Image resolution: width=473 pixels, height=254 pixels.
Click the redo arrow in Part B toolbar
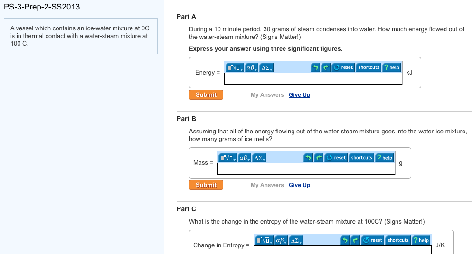pyautogui.click(x=319, y=158)
